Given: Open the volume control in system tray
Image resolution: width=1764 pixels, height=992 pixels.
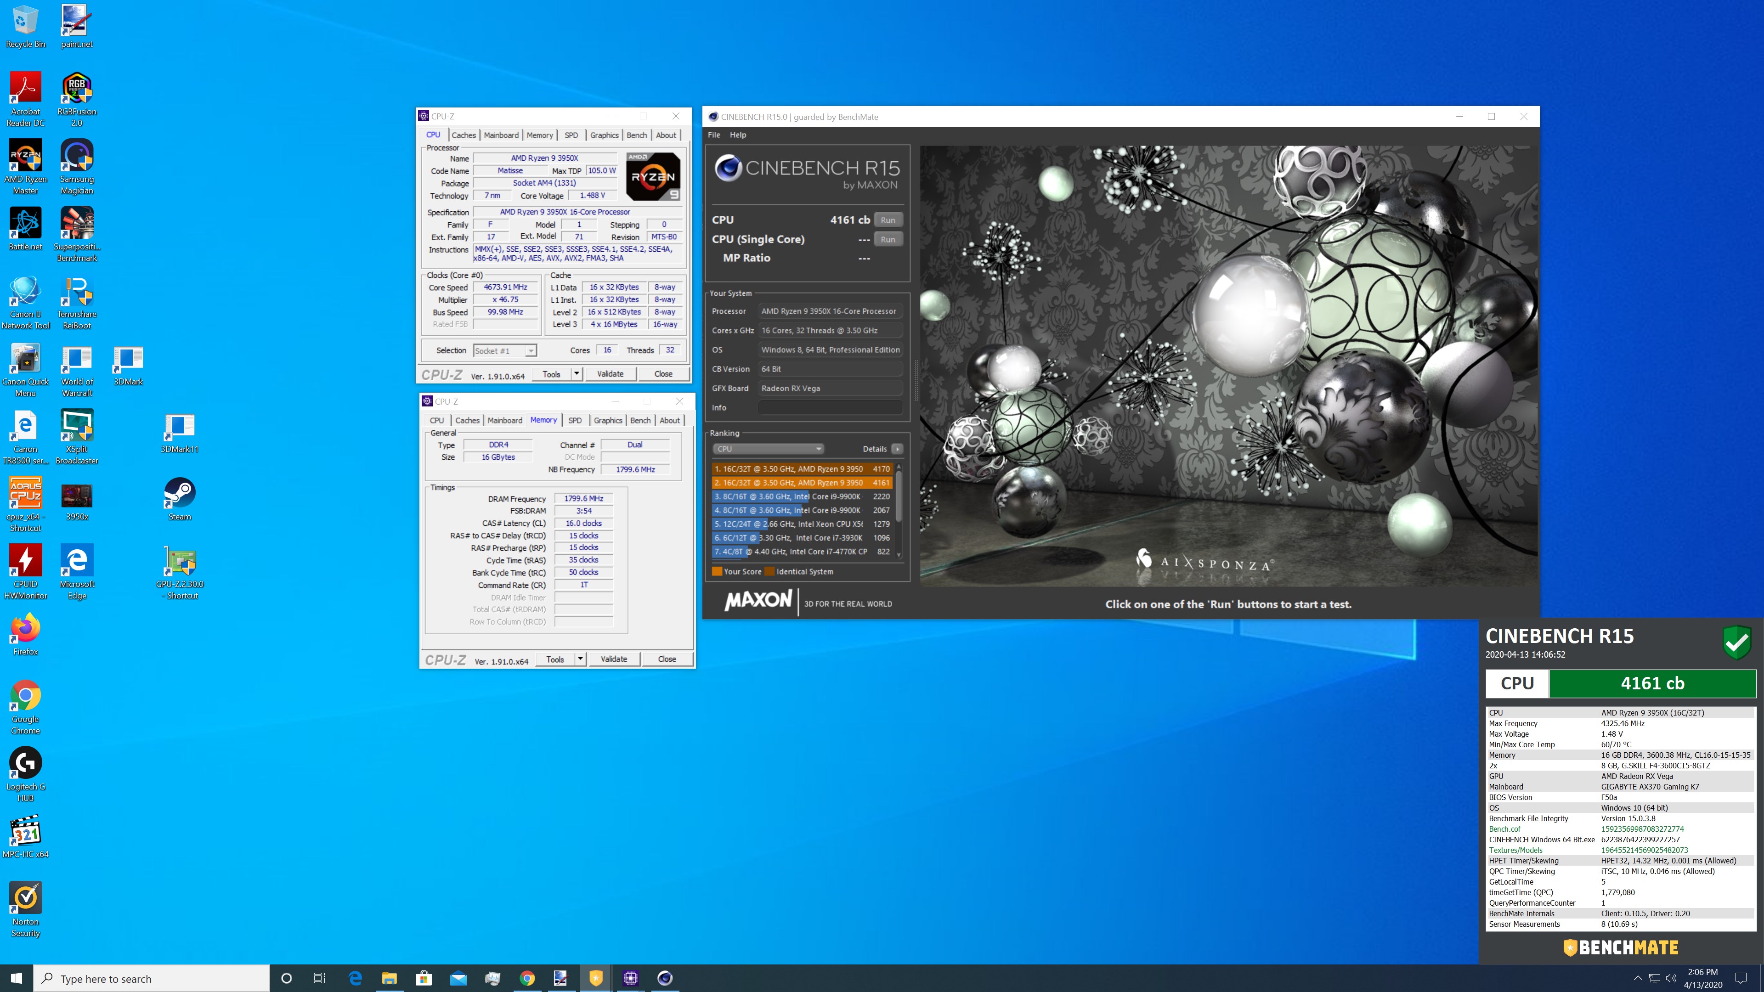Looking at the screenshot, I should [x=1670, y=978].
